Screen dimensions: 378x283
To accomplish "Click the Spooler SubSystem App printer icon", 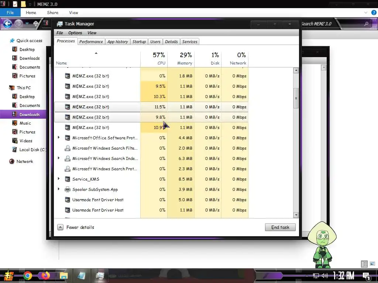I will click(68, 189).
